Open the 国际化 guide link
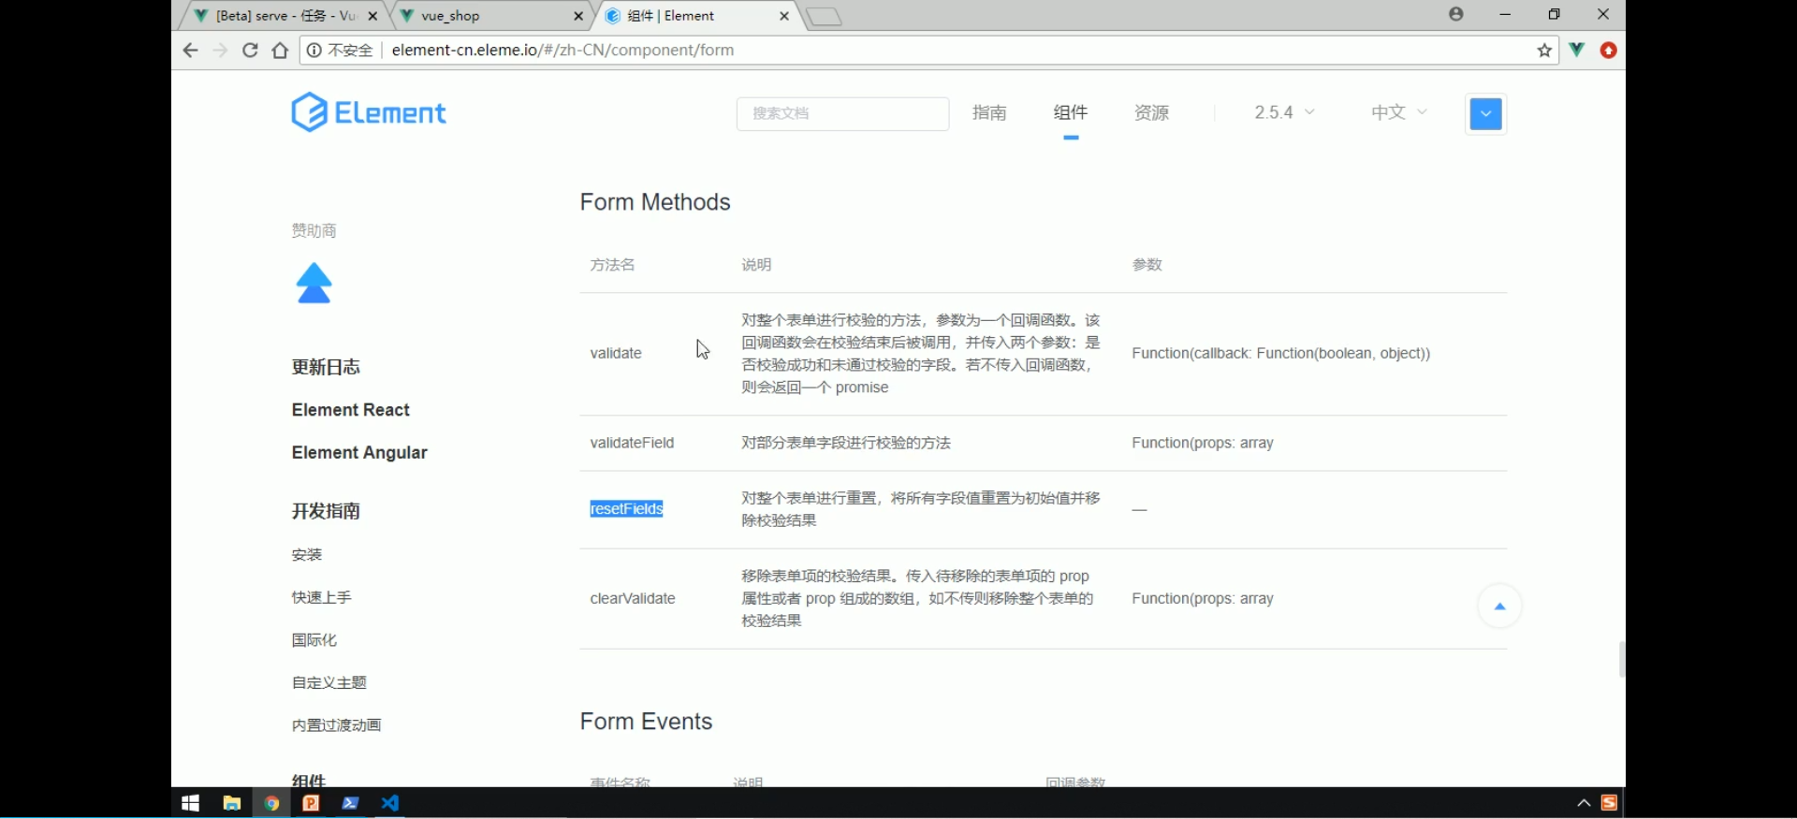 click(x=314, y=640)
